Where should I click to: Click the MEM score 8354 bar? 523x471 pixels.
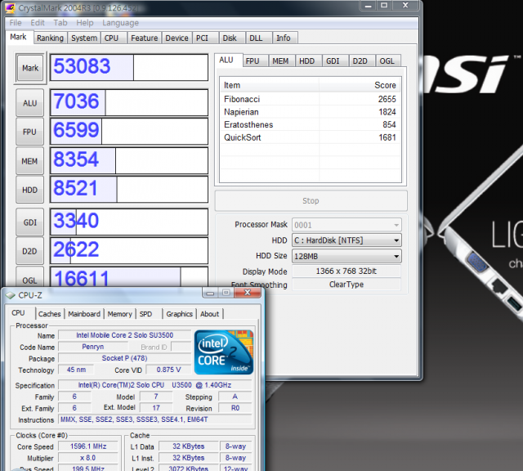click(x=129, y=161)
